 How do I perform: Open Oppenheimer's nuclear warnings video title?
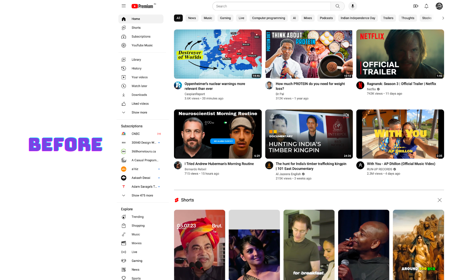coord(215,86)
